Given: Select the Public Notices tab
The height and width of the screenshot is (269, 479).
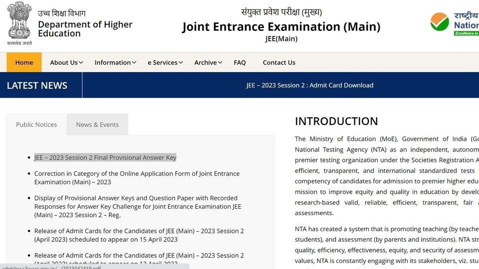Looking at the screenshot, I should click(36, 125).
